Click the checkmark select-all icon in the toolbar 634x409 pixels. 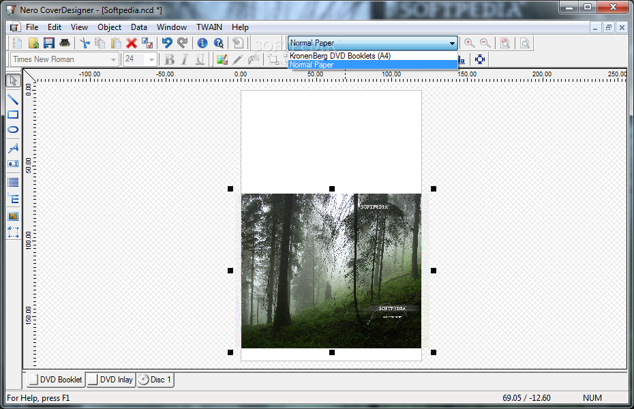(147, 43)
